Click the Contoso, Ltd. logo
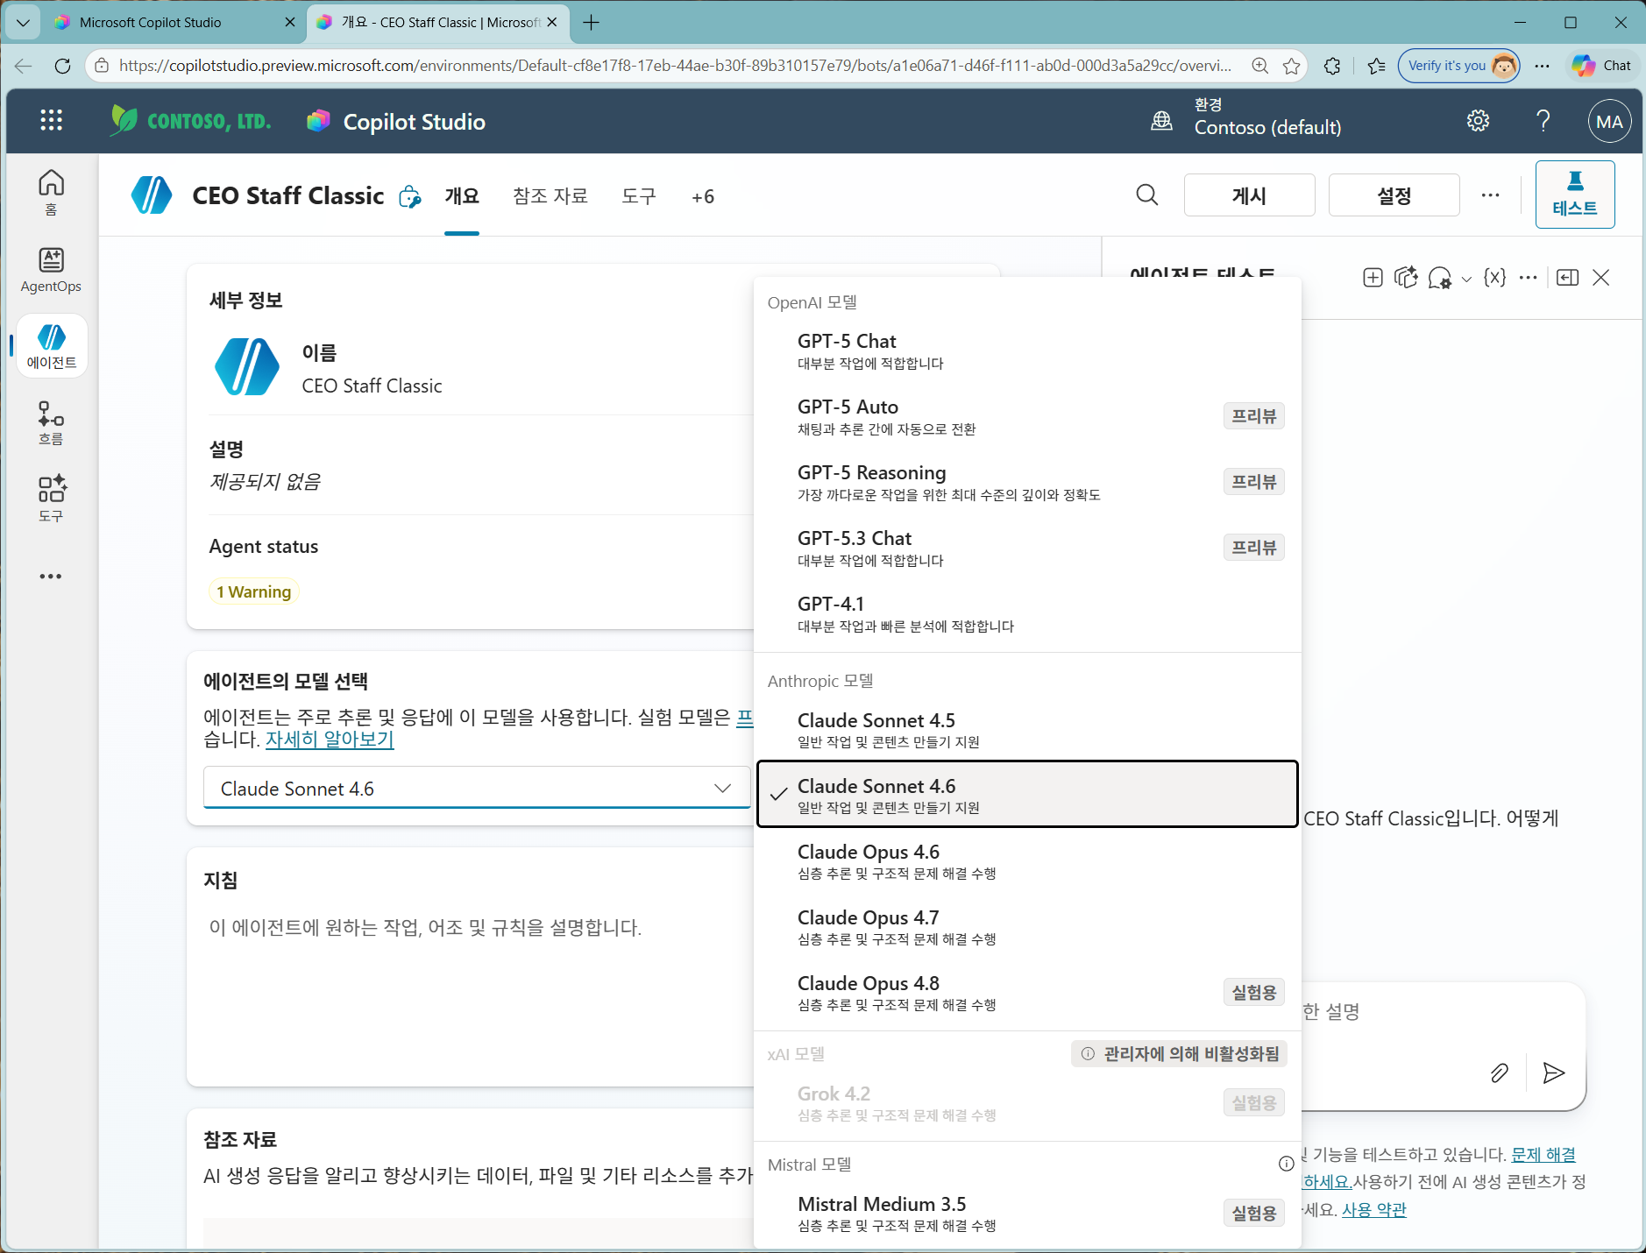Viewport: 1646px width, 1253px height. click(x=191, y=121)
